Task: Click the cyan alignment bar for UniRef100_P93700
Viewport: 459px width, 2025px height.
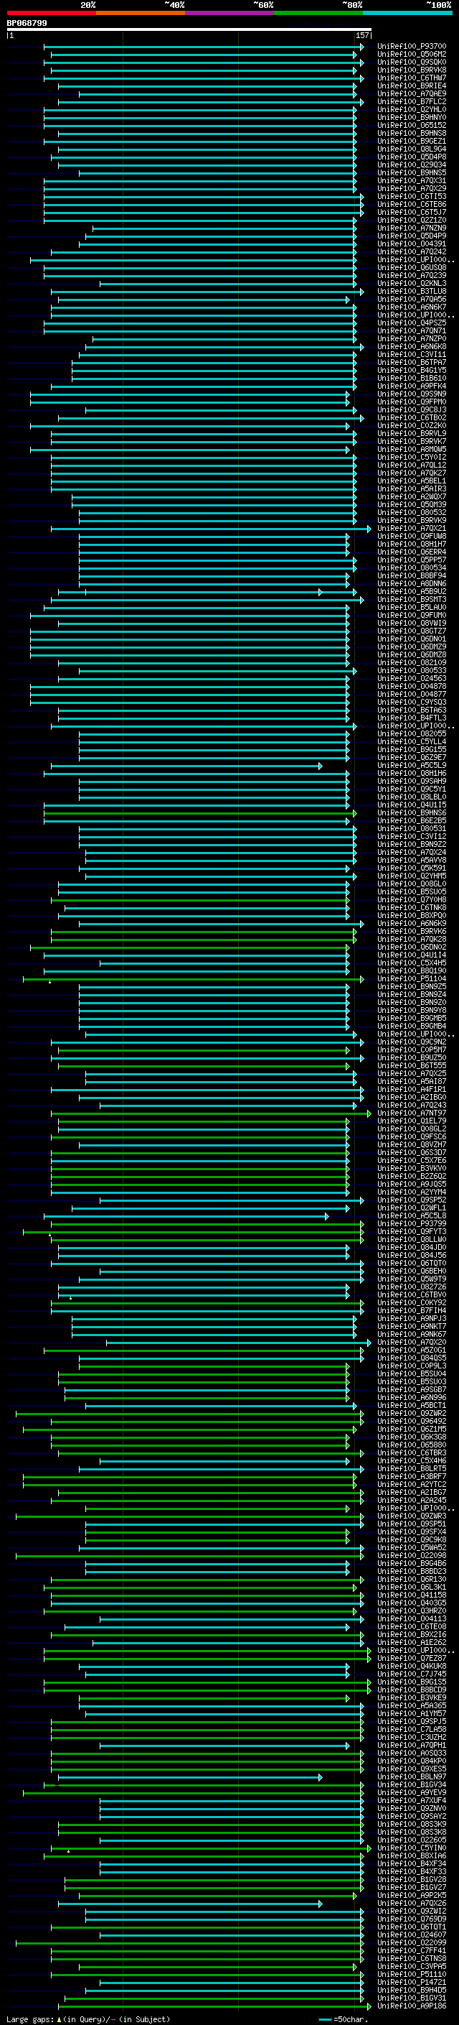Action: click(x=204, y=47)
